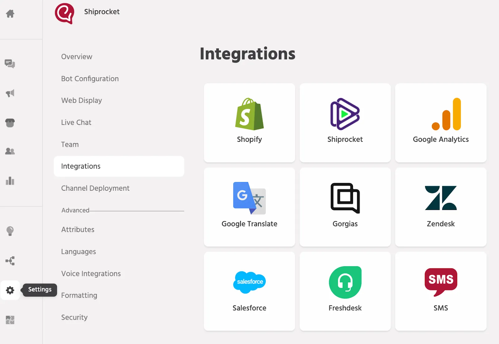This screenshot has height=344, width=499.
Task: Click the lightbulb icon in sidebar
Action: click(x=10, y=231)
